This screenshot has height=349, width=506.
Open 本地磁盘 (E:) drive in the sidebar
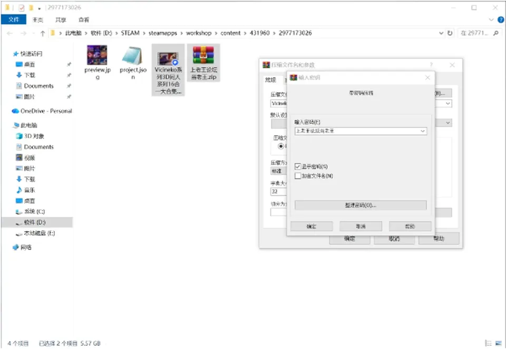tap(35, 233)
